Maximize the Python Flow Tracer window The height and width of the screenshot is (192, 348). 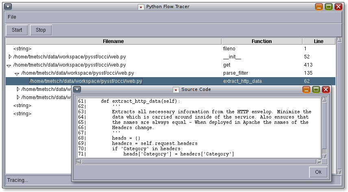point(329,6)
